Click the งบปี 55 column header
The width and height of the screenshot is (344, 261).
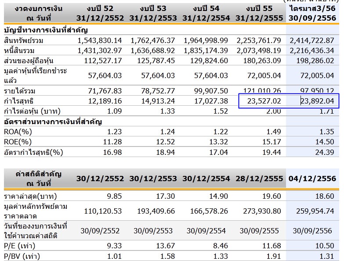(x=259, y=13)
